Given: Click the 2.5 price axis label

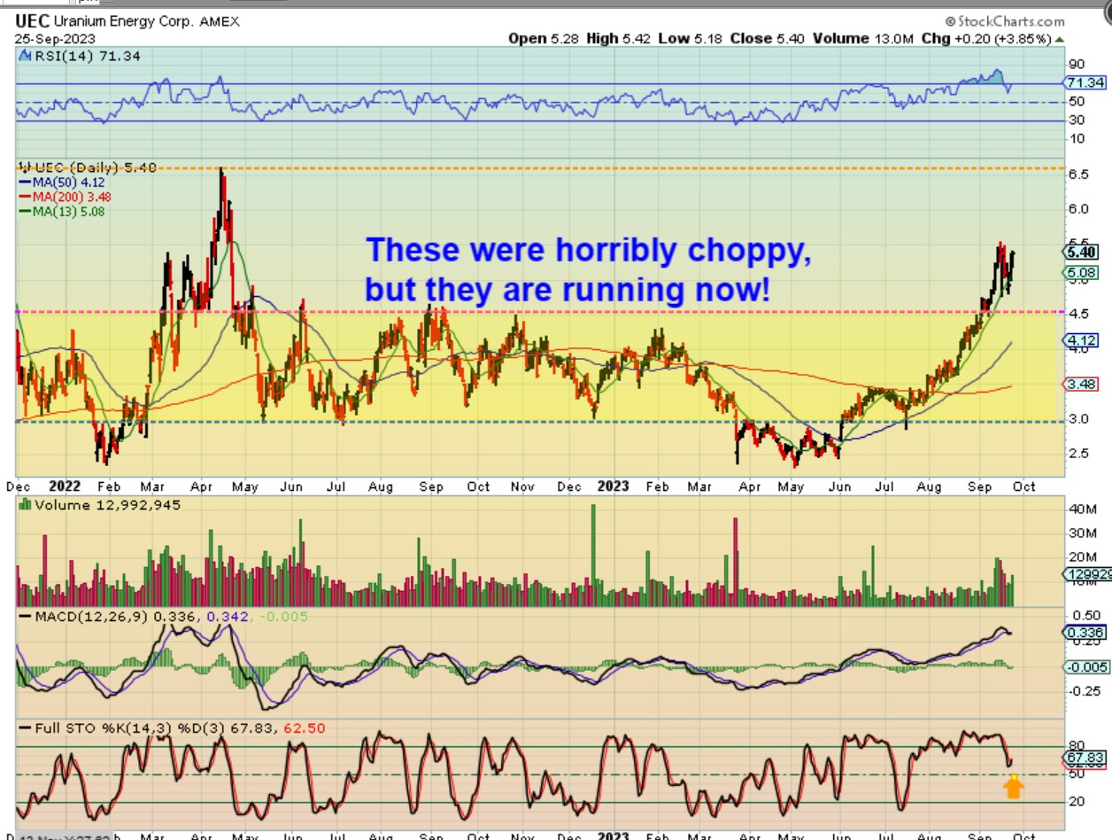Looking at the screenshot, I should 1077,454.
